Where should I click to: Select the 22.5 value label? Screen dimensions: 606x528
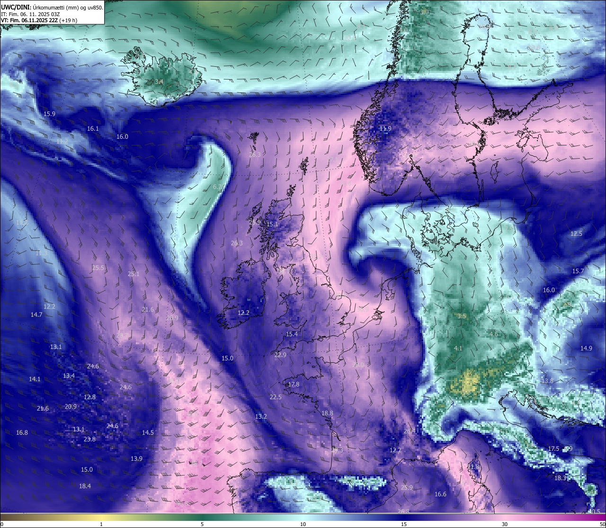pyautogui.click(x=276, y=397)
